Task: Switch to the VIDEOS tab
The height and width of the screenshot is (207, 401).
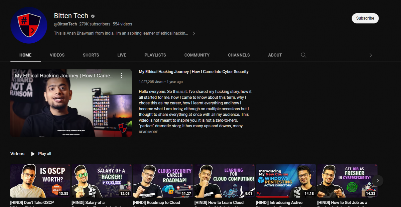Action: 57,55
